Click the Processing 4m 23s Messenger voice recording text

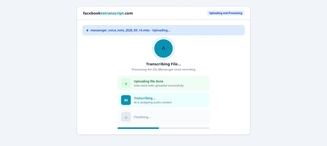point(163,69)
